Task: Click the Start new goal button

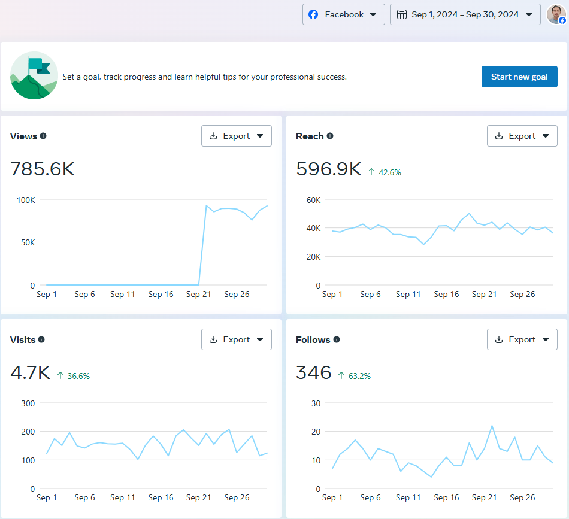Action: [519, 76]
